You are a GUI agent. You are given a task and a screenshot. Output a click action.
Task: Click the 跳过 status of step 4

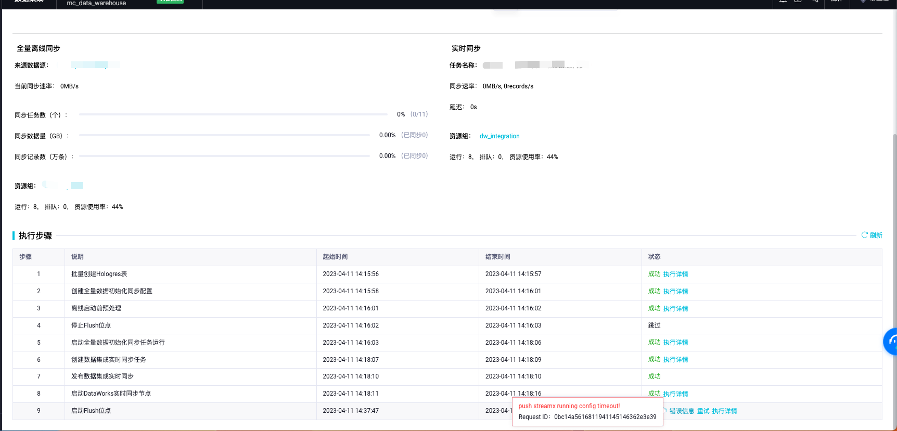[655, 325]
